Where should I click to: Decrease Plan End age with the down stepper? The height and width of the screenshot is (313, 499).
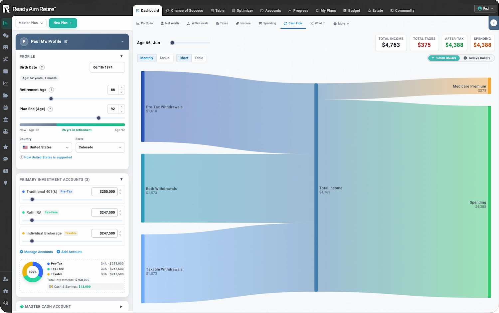pyautogui.click(x=122, y=111)
